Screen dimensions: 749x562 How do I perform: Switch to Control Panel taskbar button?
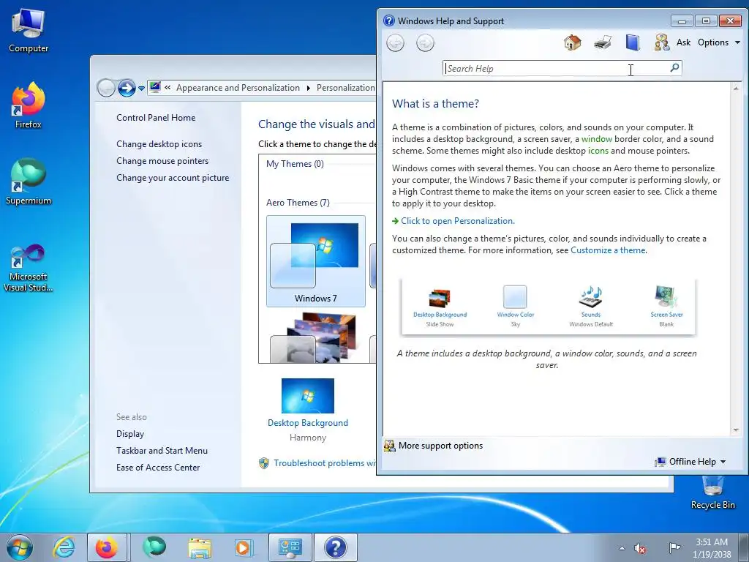click(x=290, y=547)
